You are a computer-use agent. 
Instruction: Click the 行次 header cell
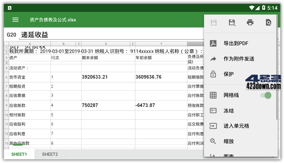[x=66, y=58]
